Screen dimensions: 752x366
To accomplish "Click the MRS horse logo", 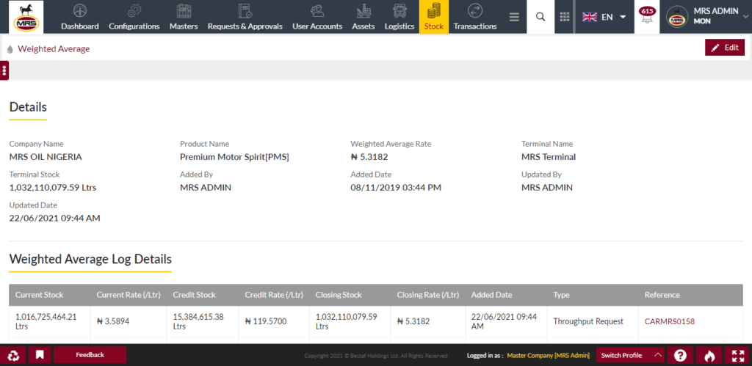I will pyautogui.click(x=26, y=17).
